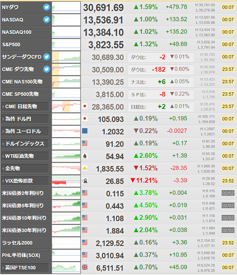This screenshot has height=275, width=237.
Task: Click the Twitter icon beside NASDAQ
Action: 46,20
